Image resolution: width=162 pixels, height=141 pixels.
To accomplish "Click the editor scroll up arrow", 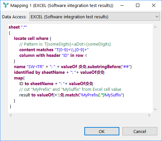I will [155, 27].
